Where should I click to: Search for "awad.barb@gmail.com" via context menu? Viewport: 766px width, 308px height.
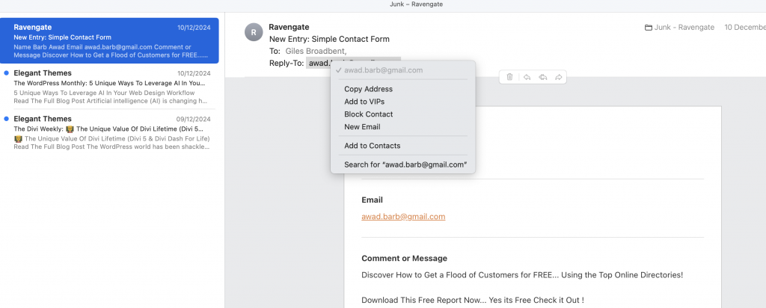[x=405, y=164]
